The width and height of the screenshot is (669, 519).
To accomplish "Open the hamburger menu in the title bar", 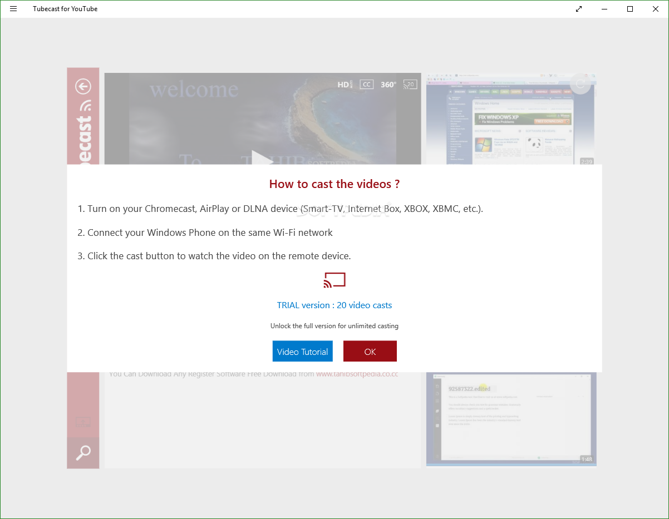I will [13, 9].
